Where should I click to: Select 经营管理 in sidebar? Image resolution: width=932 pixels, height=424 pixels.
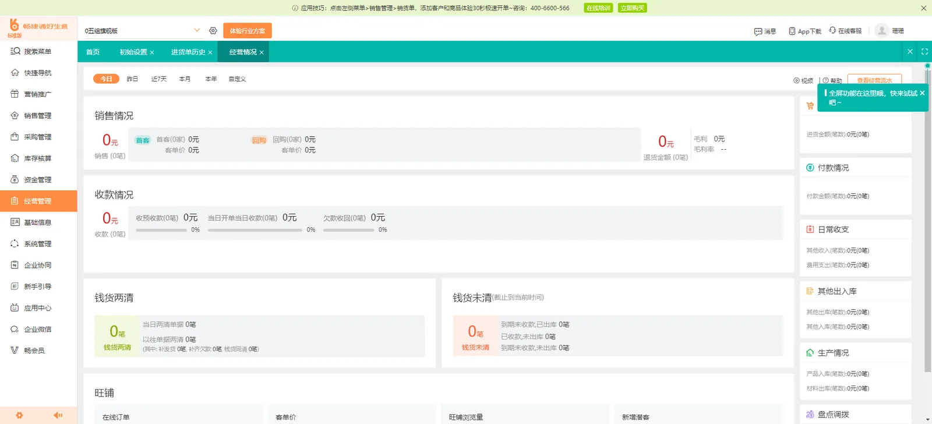[x=38, y=201]
